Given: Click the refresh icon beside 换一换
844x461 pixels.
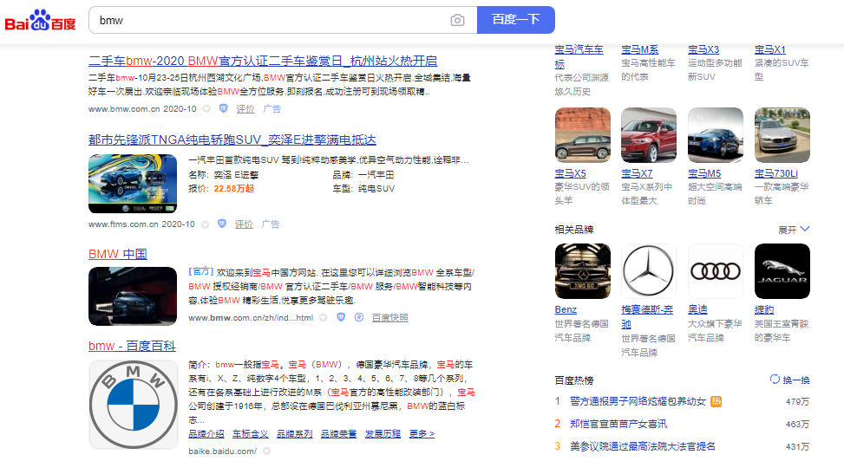Looking at the screenshot, I should pos(775,380).
